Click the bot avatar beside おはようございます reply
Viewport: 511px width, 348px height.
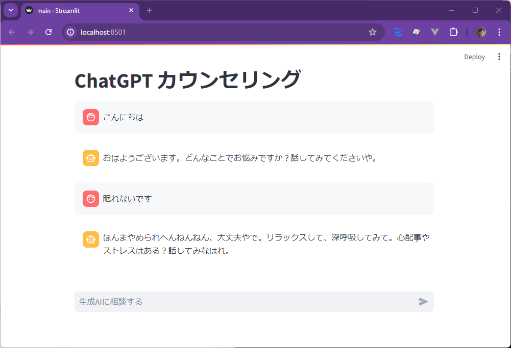91,158
